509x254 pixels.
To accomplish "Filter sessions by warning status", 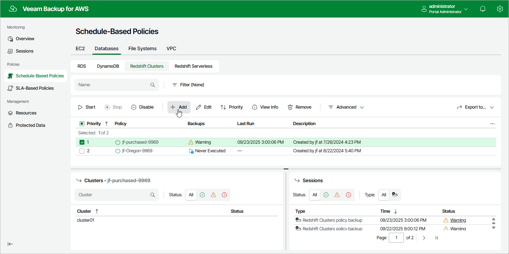I will [x=337, y=195].
